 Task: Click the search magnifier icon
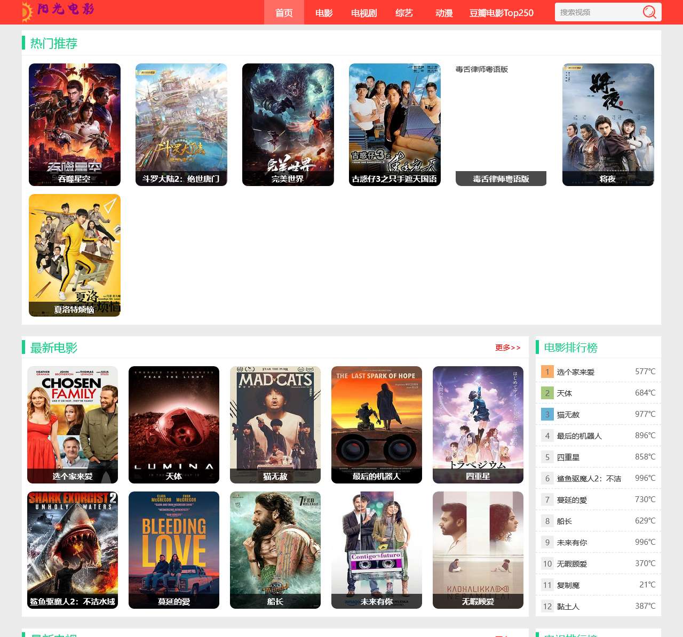coord(649,12)
